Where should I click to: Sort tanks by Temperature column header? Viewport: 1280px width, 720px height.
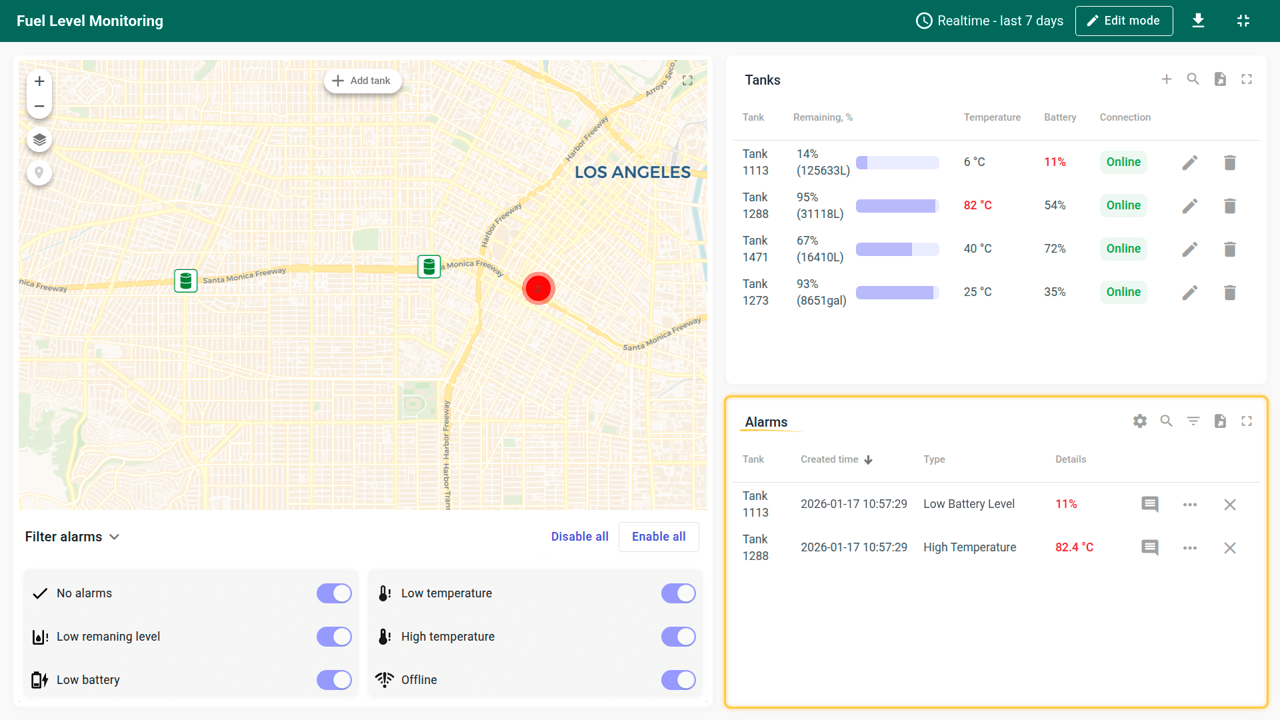pyautogui.click(x=992, y=117)
